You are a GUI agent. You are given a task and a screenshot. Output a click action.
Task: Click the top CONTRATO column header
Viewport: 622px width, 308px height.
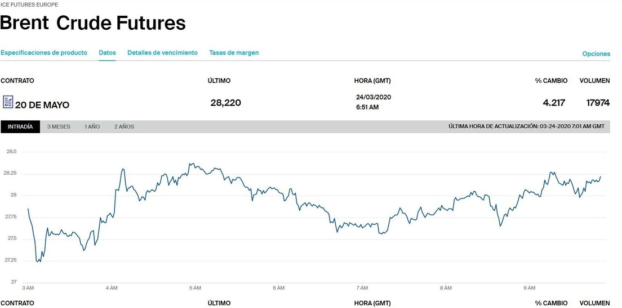17,80
